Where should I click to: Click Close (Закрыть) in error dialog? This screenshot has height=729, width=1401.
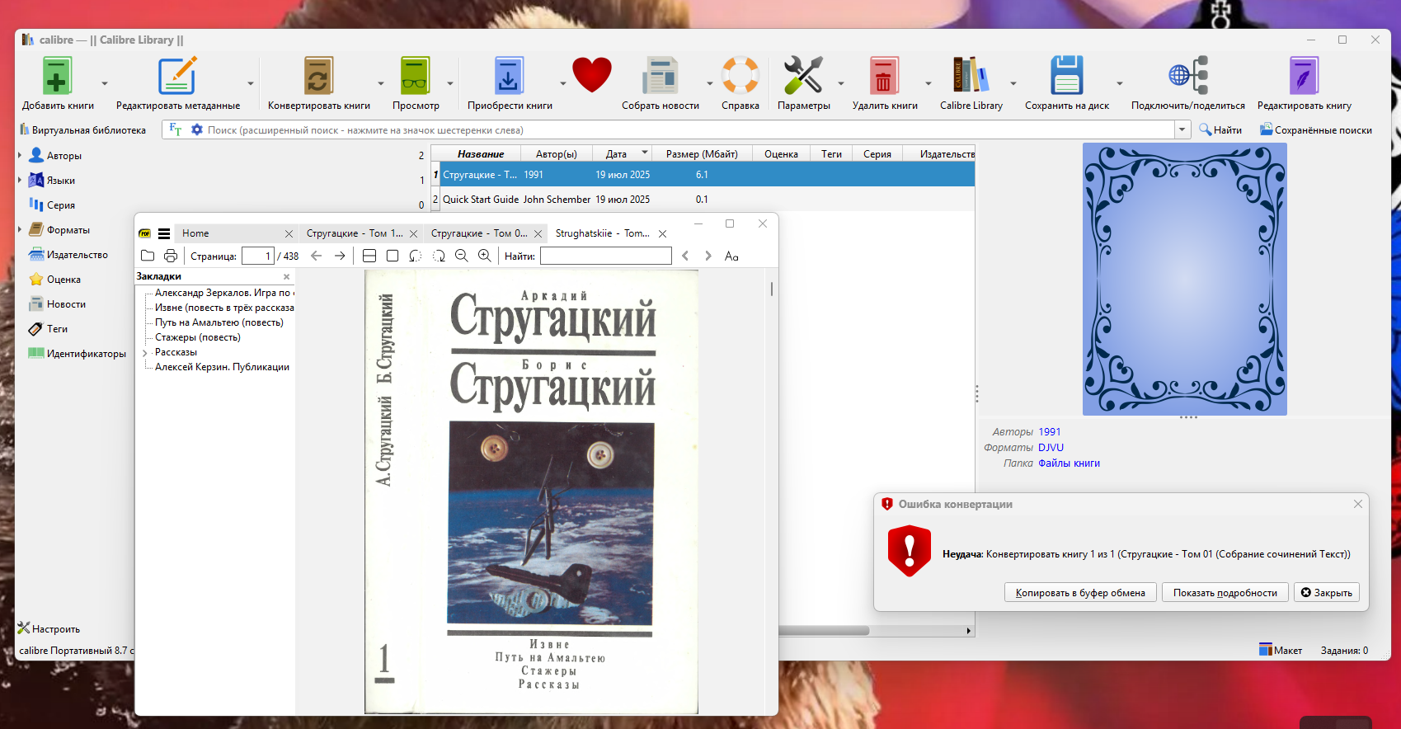[x=1326, y=592]
